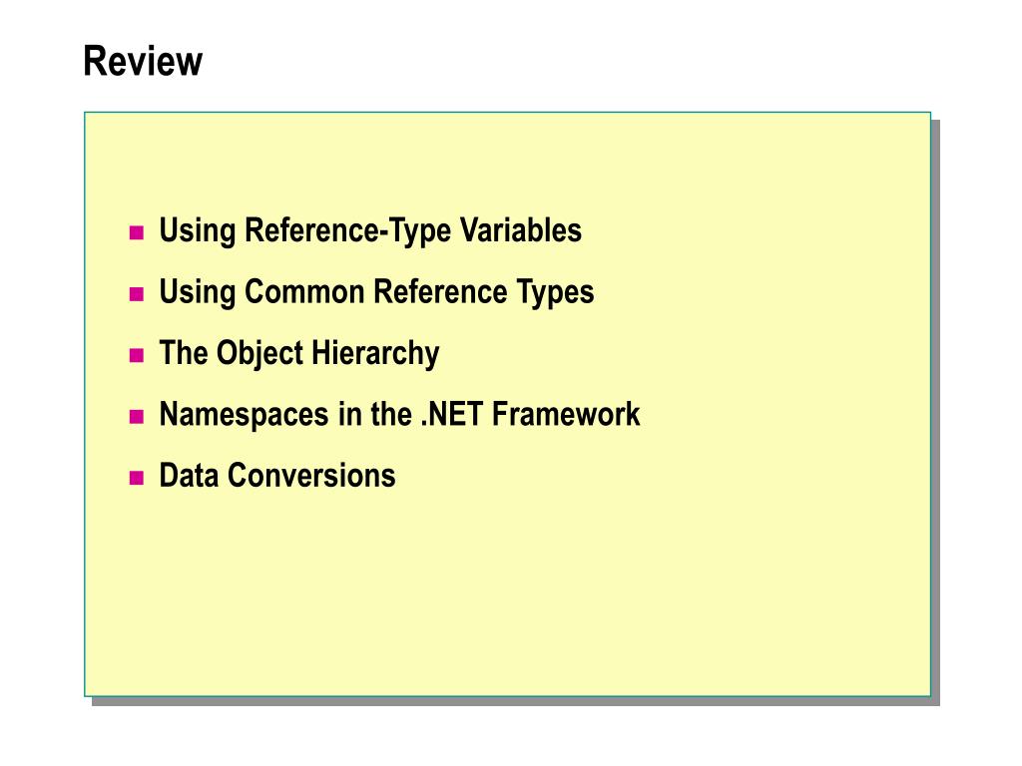
Task: Click the empty yellow area below Data Conversions
Action: 507,592
